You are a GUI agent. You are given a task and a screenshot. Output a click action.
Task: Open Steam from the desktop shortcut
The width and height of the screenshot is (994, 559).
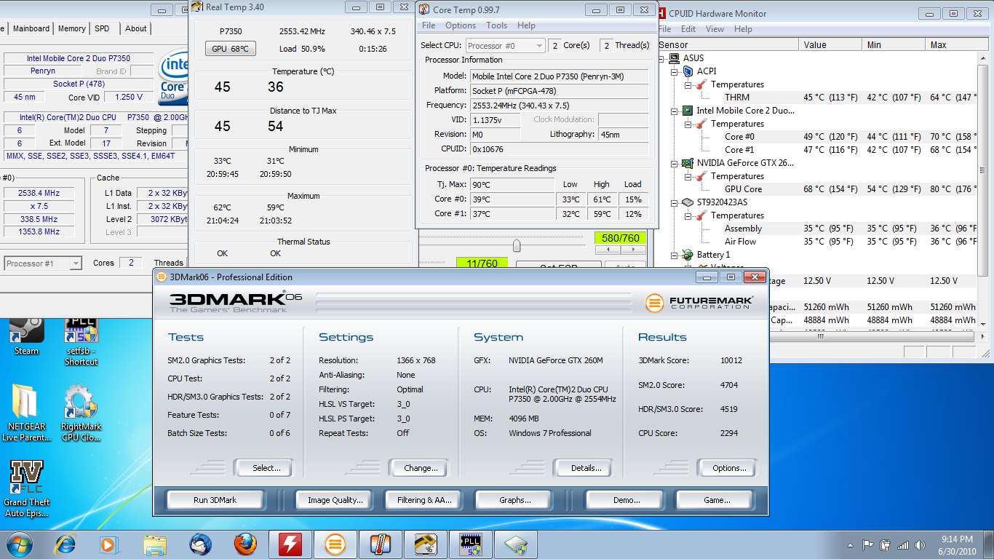pos(26,331)
